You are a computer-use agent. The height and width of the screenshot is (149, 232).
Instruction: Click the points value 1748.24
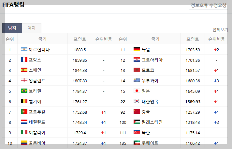click(80, 123)
